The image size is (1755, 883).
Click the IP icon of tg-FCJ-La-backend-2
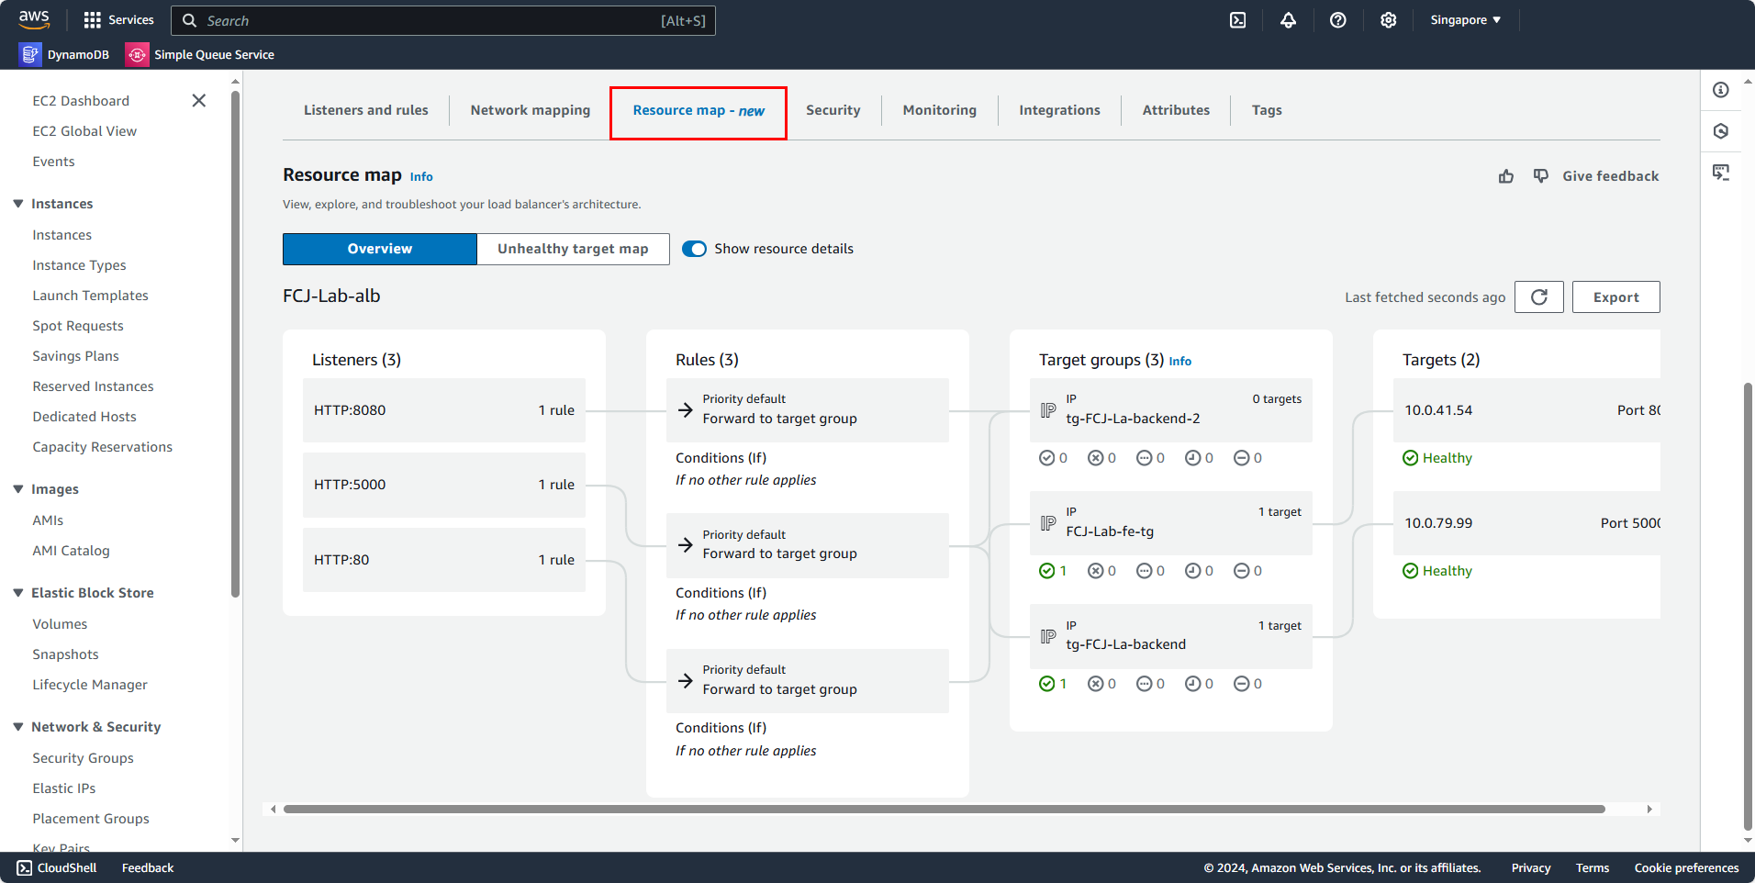pos(1048,410)
